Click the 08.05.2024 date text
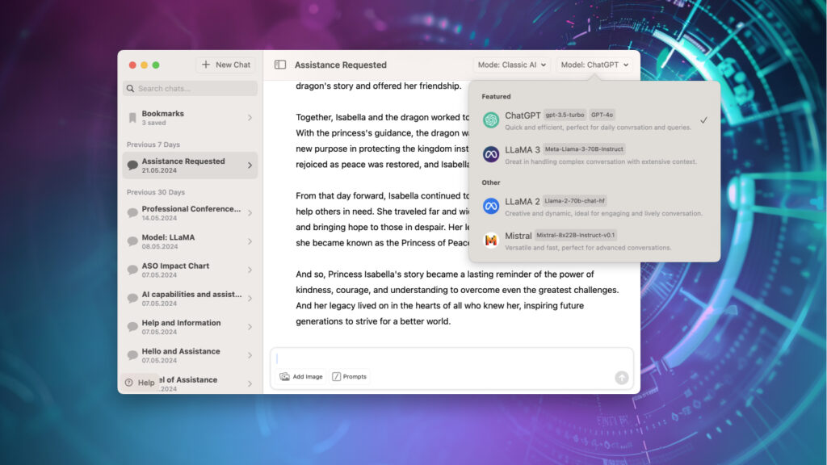The height and width of the screenshot is (465, 827). coord(159,247)
